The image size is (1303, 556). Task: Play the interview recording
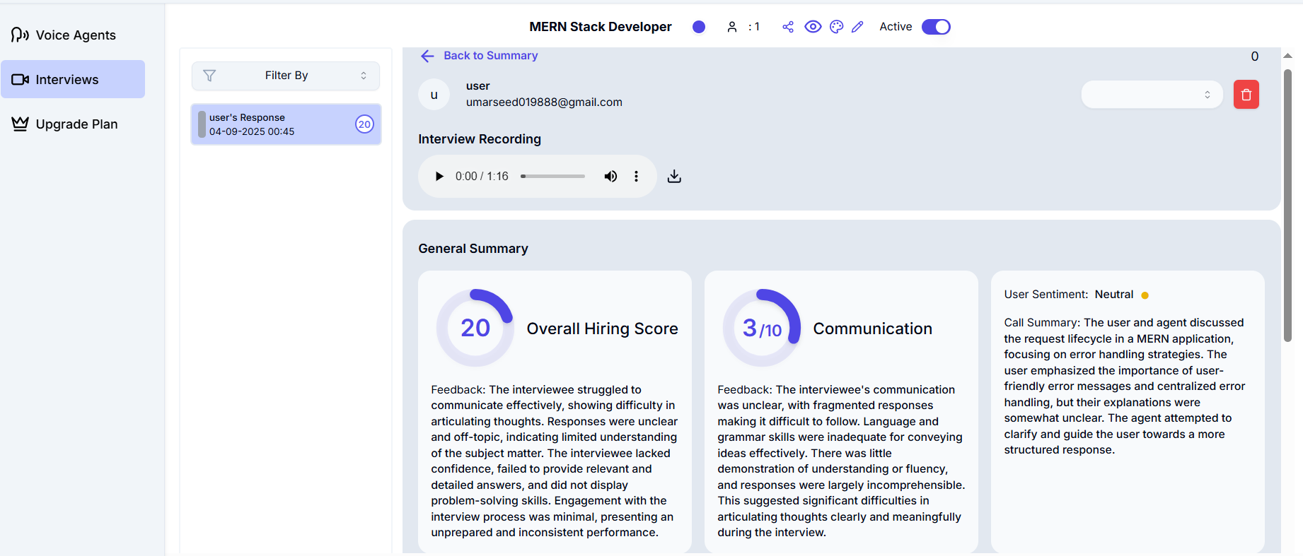[439, 177]
